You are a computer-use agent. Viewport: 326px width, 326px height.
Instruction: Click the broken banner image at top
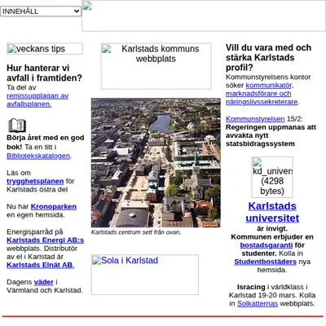[204, 15]
